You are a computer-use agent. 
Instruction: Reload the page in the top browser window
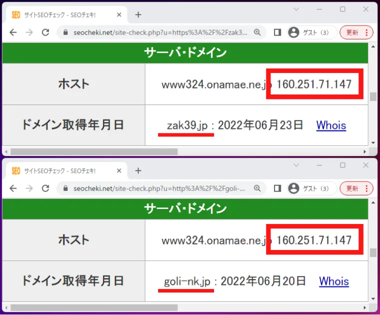pyautogui.click(x=45, y=32)
